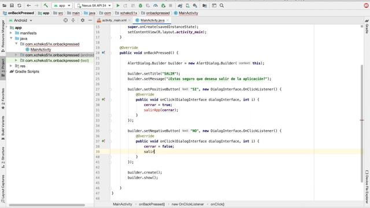Toggle the Layout Captures tool window
Viewport: 370px width, 208px height.
[x=3, y=189]
